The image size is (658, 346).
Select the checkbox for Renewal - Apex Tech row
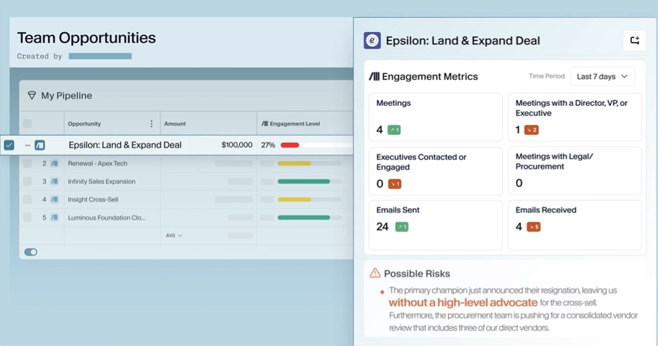coord(27,163)
